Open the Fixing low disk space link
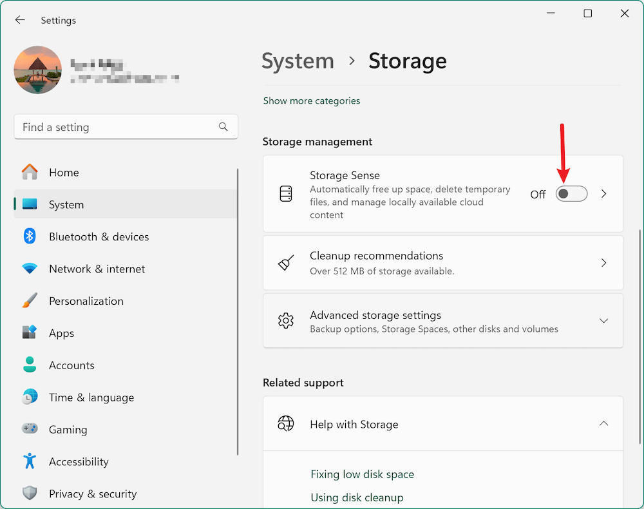This screenshot has height=509, width=644. [363, 474]
